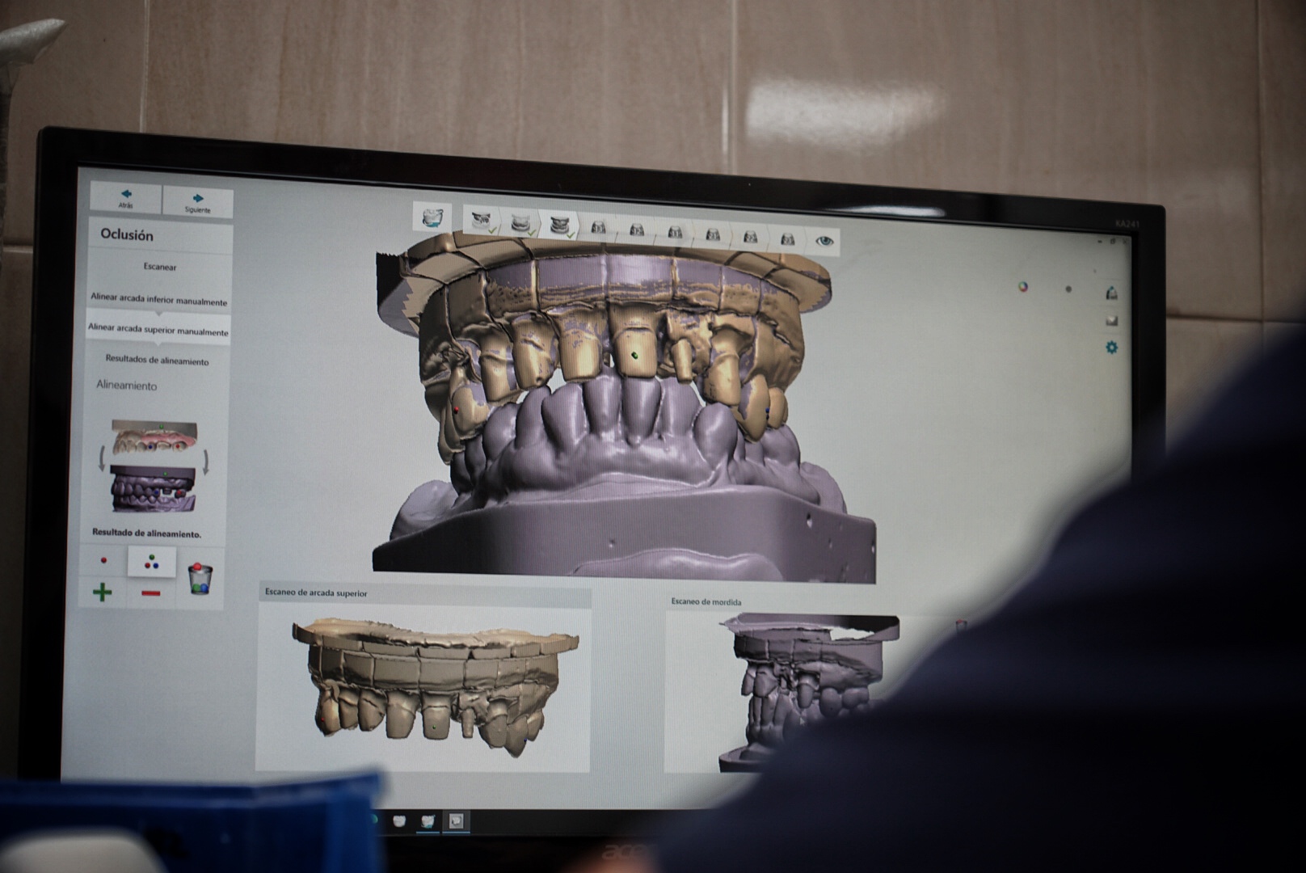Open tooth 13 die scan step
The image size is (1306, 873).
598,229
